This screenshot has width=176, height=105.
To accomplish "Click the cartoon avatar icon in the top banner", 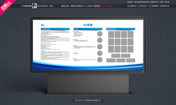I will coord(34,6).
